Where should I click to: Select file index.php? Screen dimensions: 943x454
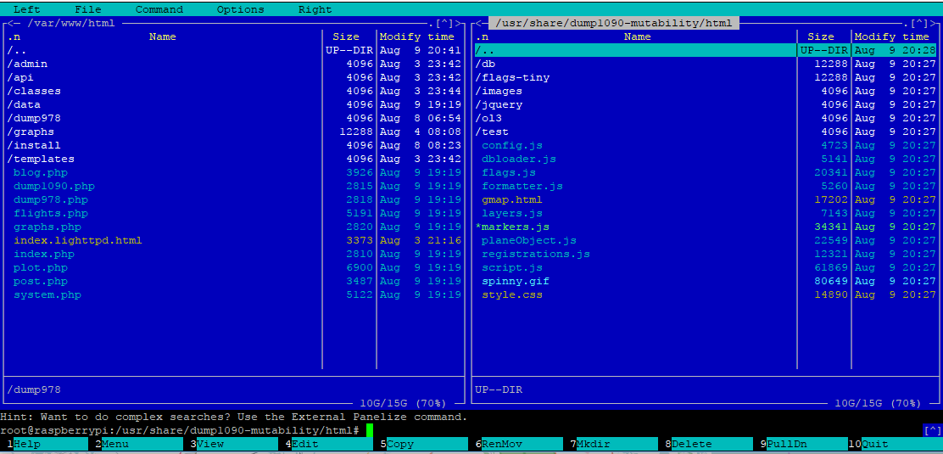point(234,254)
